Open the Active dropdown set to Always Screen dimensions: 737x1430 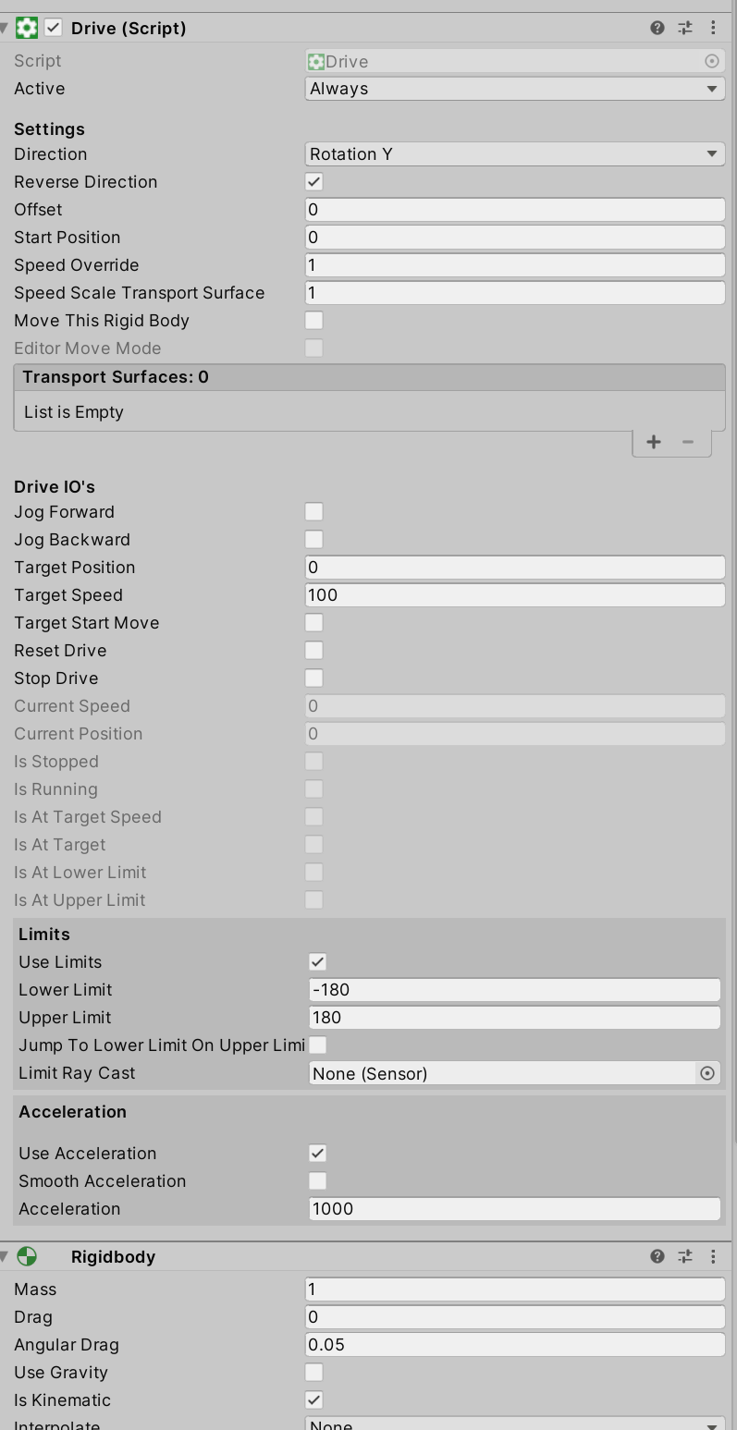point(515,89)
